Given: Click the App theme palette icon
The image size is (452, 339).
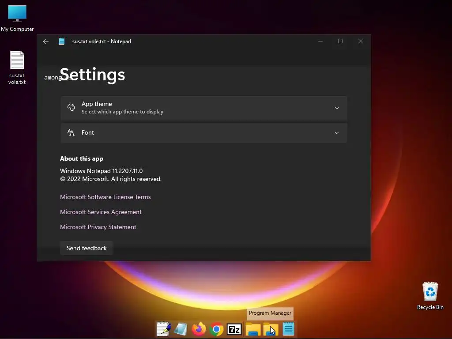Looking at the screenshot, I should tap(71, 107).
